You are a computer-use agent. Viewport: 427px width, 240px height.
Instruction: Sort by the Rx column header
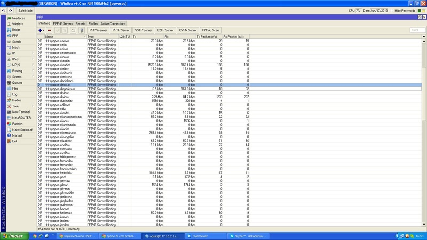coord(180,36)
